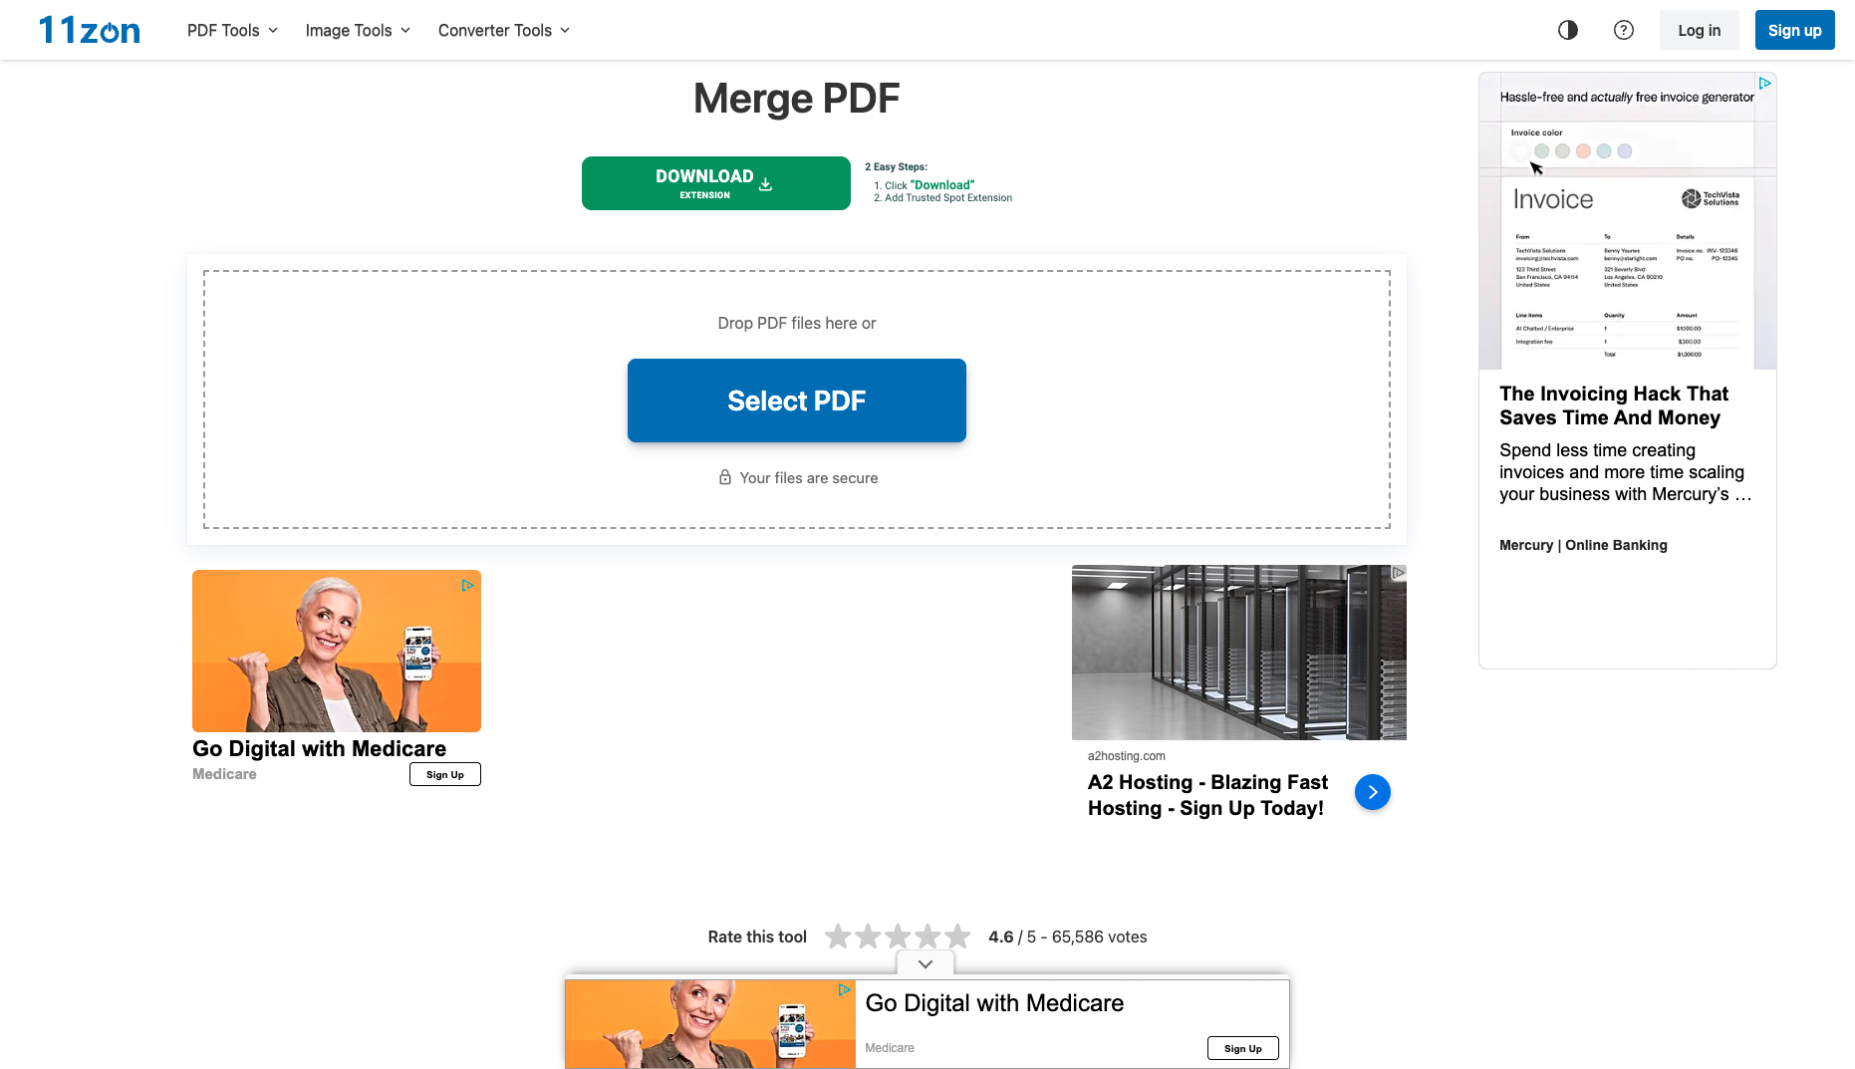Click the 11zon logo
1855x1069 pixels.
[x=90, y=30]
